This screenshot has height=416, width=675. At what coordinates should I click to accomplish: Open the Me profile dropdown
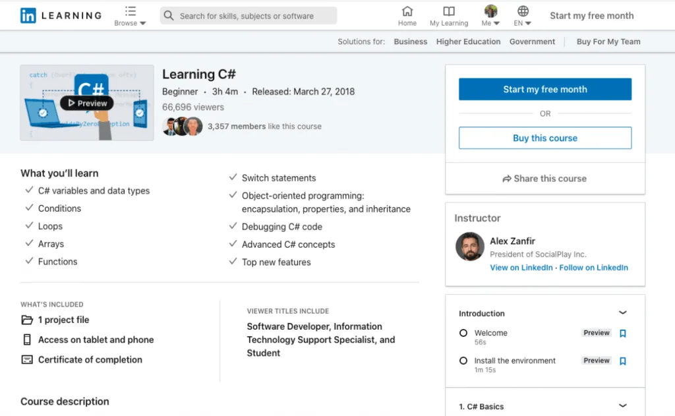(490, 16)
